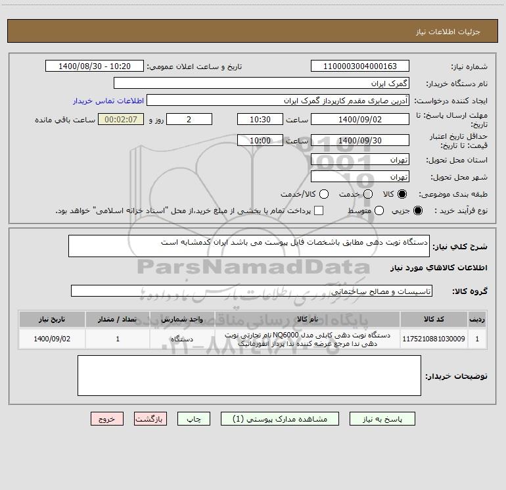Screen dimensions: 506x490
Task: Click the بازگشت back button
Action: tap(150, 418)
